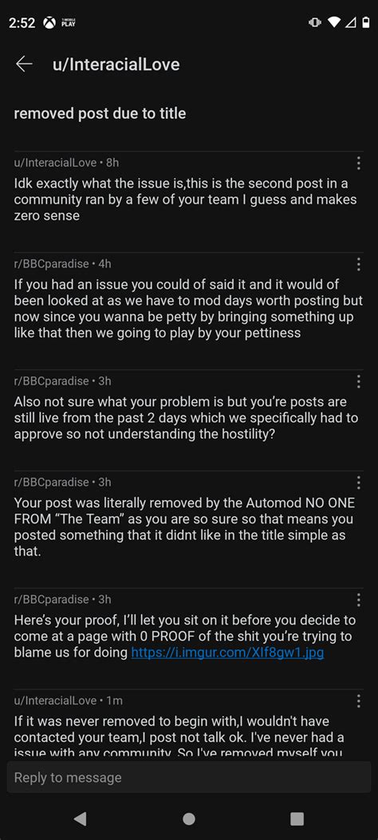Viewport: 378px width, 840px height.
Task: Tap the u/InteracialLove header title
Action: pyautogui.click(x=116, y=65)
